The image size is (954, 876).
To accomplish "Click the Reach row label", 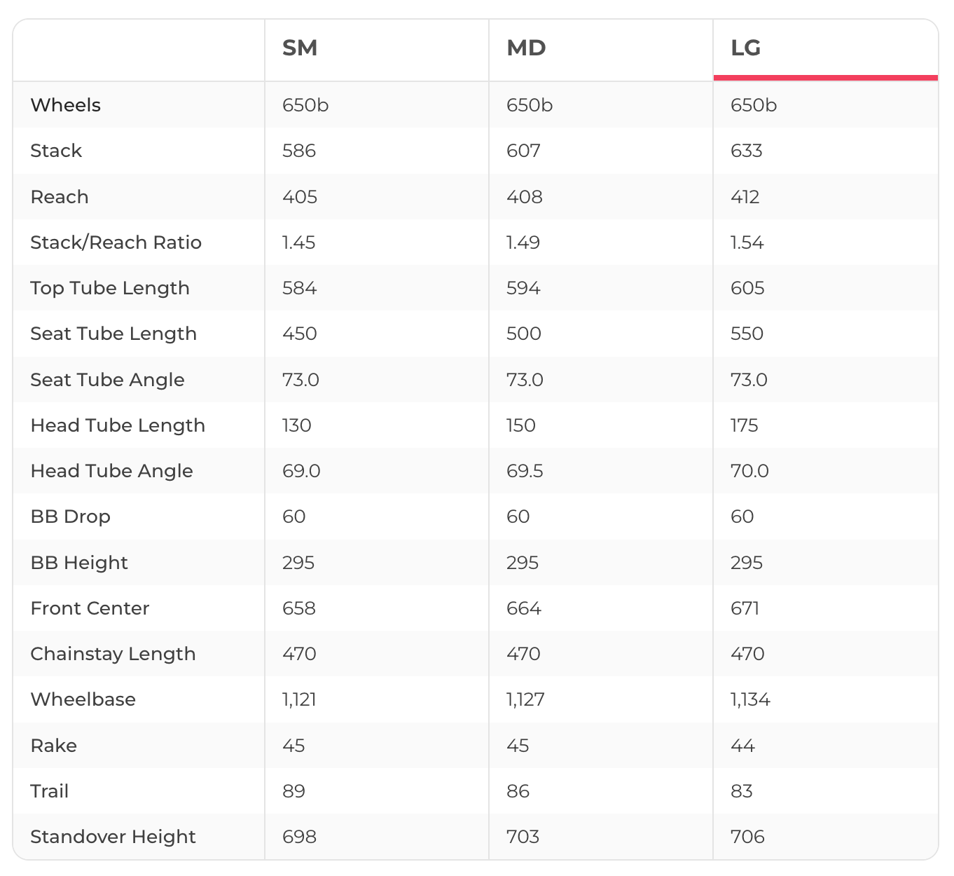I will (60, 197).
